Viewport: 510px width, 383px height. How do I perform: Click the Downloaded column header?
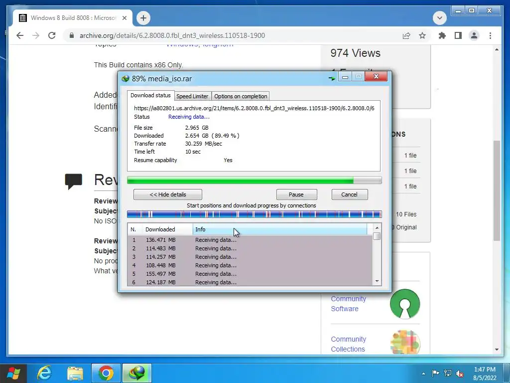pyautogui.click(x=167, y=229)
